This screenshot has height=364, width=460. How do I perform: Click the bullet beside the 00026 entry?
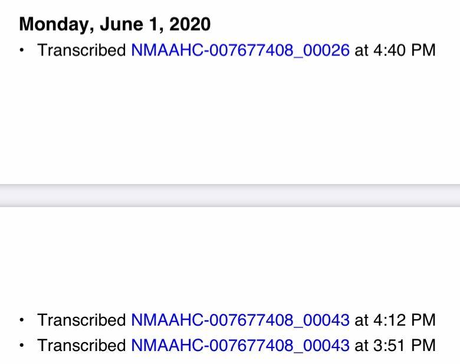[x=22, y=50]
